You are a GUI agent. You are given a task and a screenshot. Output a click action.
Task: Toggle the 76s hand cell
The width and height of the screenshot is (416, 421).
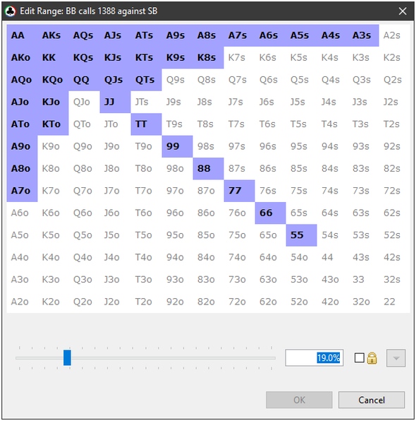[270, 191]
